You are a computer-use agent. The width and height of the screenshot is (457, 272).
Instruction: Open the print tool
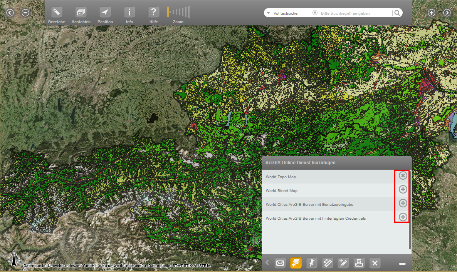(x=359, y=263)
